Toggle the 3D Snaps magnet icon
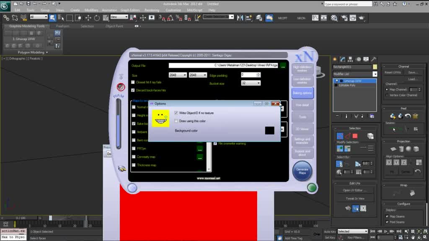Screen dimensions: 429x241 click(x=162, y=18)
